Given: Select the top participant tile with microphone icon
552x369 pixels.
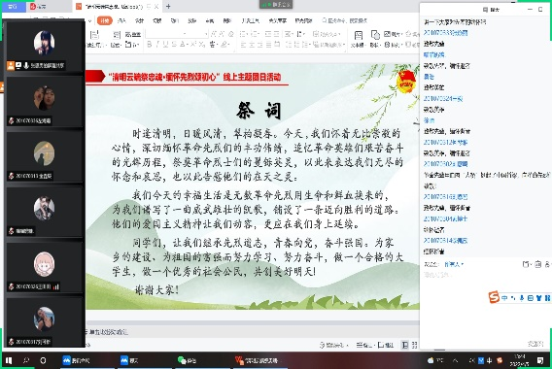Looking at the screenshot, I should point(45,47).
